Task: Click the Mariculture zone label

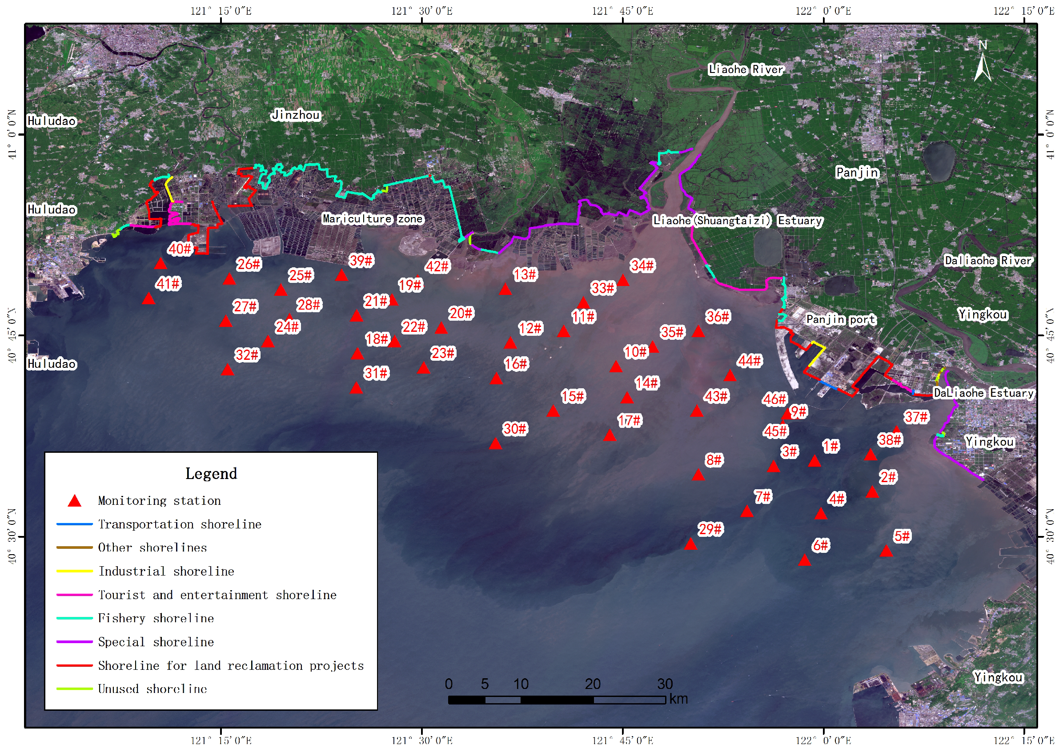Action: pyautogui.click(x=372, y=219)
